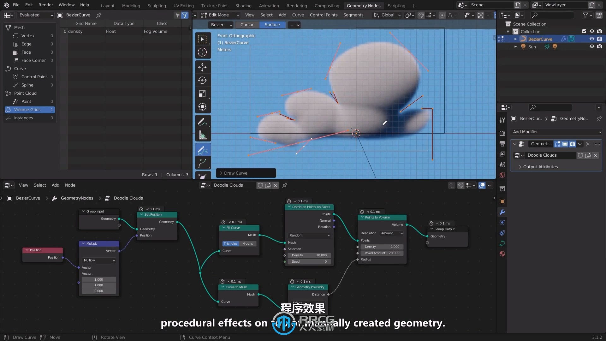Open the Control Points menu in viewport
Viewport: 606px width, 341px height.
pos(324,15)
